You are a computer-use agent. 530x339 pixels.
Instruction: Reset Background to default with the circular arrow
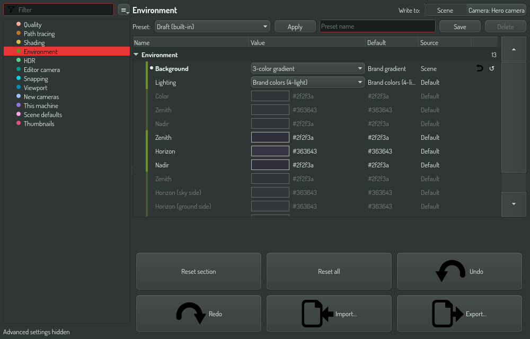pyautogui.click(x=492, y=68)
